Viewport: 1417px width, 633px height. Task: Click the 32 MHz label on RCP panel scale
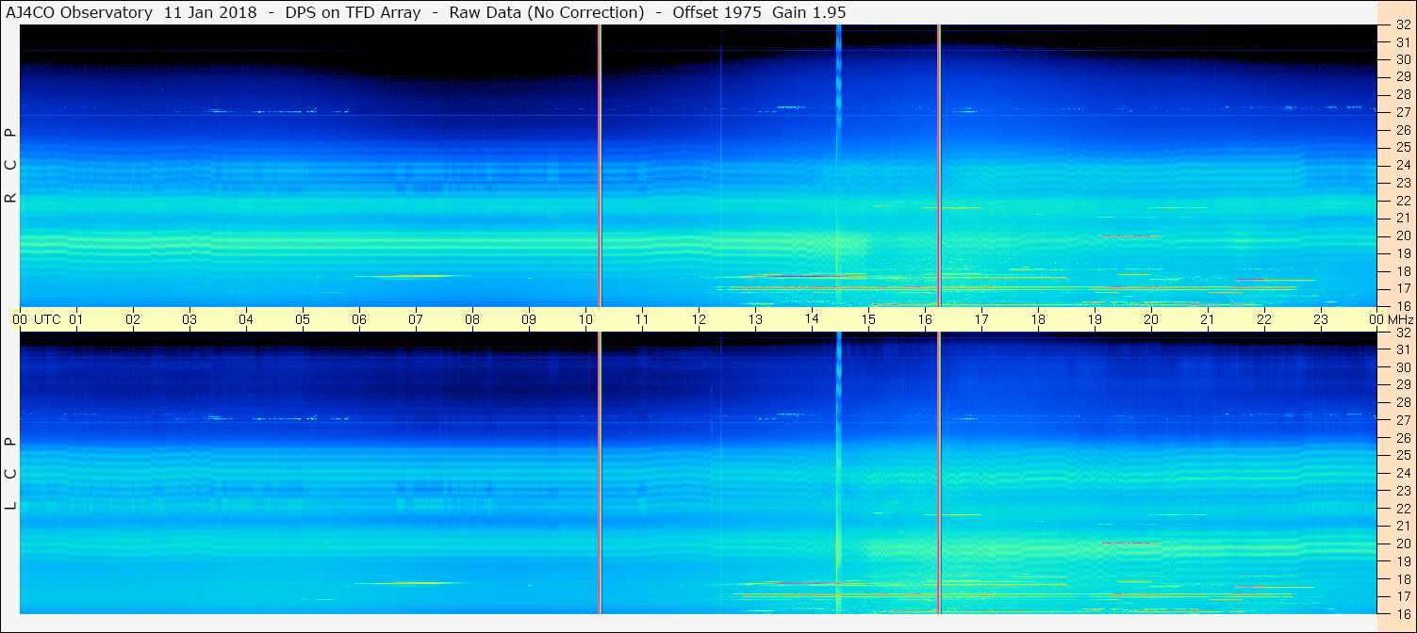(1402, 25)
